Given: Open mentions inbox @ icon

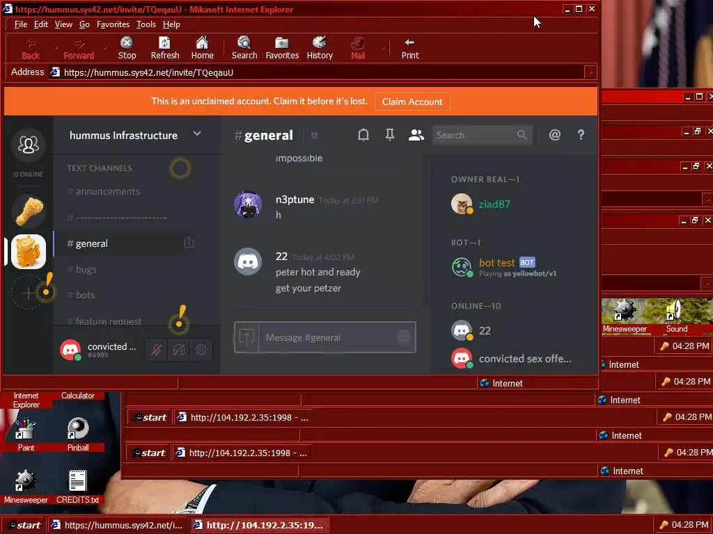Looking at the screenshot, I should [554, 135].
